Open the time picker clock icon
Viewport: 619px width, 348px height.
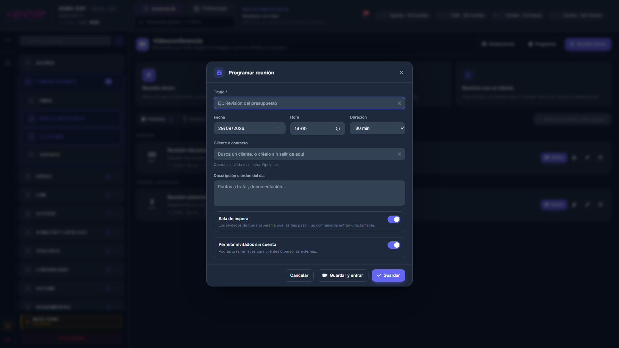(x=338, y=129)
